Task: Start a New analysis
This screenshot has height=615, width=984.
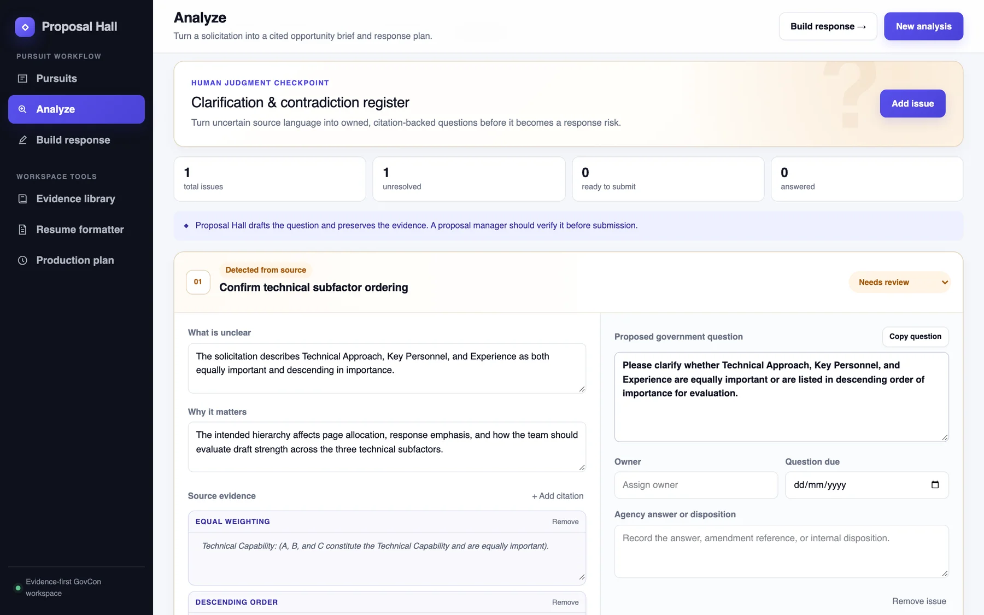Action: (923, 26)
